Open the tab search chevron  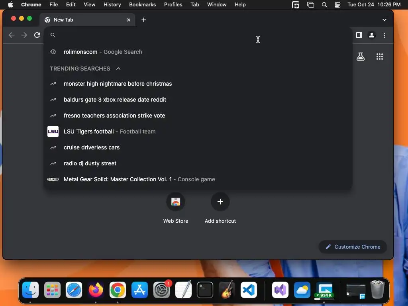[x=384, y=20]
